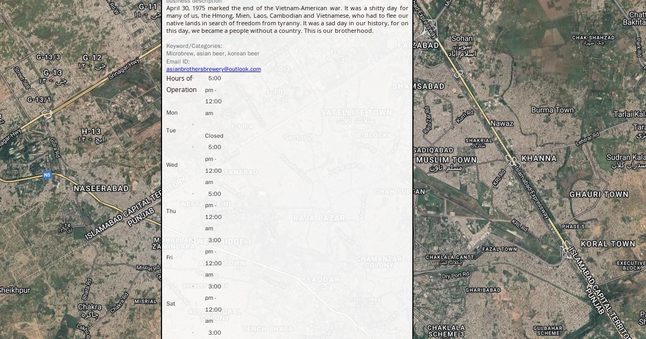The height and width of the screenshot is (339, 646).
Task: Click the KHANNA place label
Action: (x=539, y=158)
